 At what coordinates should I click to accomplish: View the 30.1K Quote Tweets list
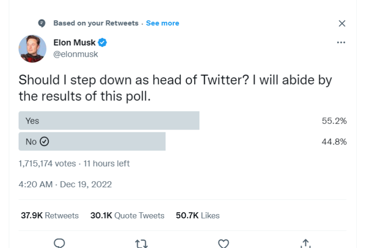(127, 215)
